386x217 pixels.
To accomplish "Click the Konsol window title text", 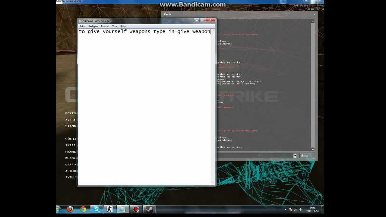I will (168, 14).
